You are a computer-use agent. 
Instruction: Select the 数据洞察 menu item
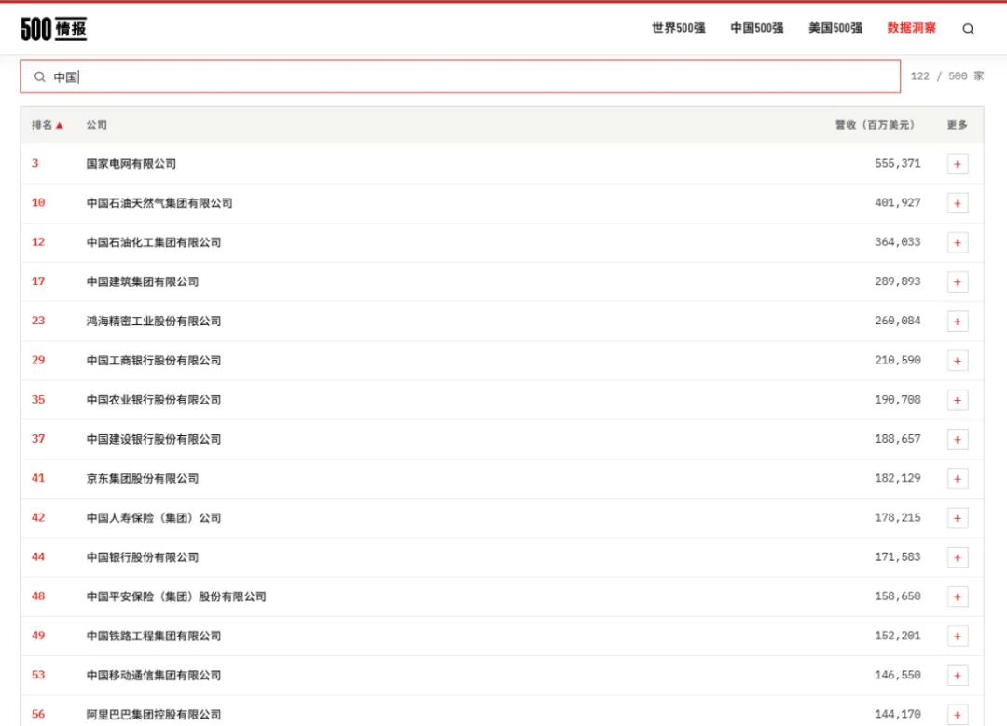tap(911, 28)
